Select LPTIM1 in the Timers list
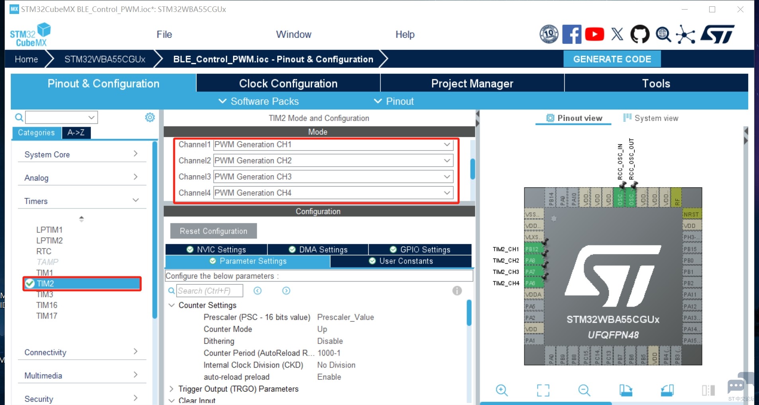Image resolution: width=759 pixels, height=405 pixels. pos(49,230)
